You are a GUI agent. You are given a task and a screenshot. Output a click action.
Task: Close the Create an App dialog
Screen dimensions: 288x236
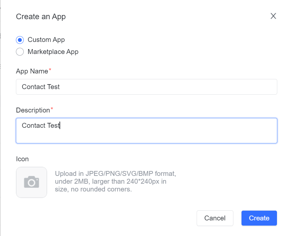pos(273,16)
